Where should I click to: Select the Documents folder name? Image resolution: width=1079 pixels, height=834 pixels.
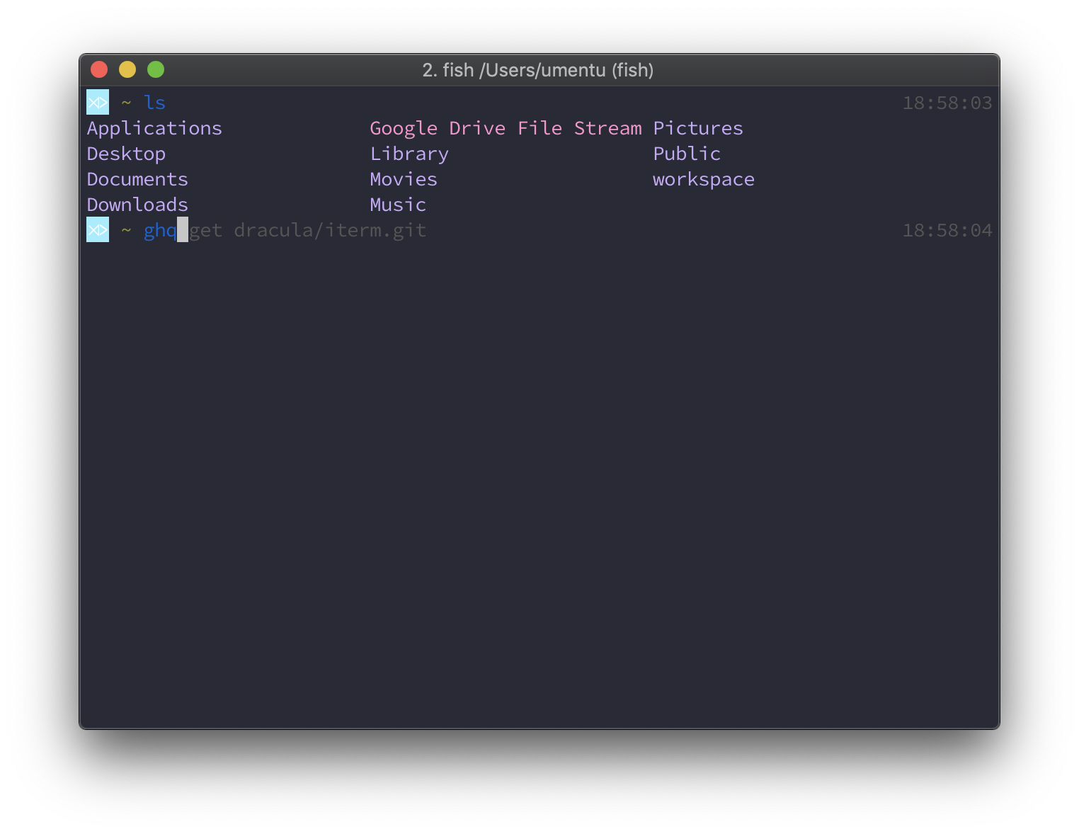137,179
